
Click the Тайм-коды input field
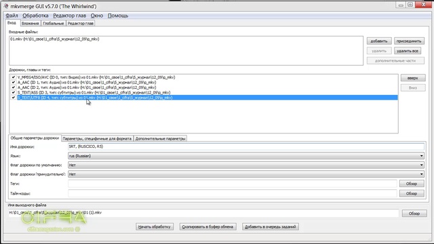point(232,194)
